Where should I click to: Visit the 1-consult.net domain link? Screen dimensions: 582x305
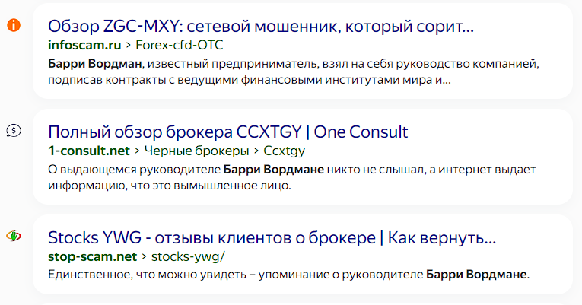(x=89, y=151)
